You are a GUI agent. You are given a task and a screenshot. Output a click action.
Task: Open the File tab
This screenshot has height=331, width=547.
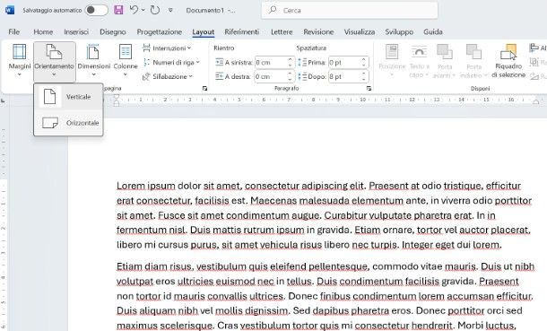(x=14, y=31)
